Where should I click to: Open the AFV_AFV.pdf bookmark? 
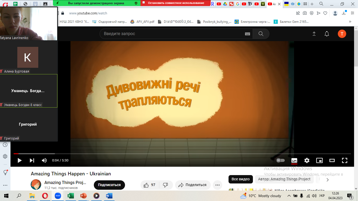(143, 22)
